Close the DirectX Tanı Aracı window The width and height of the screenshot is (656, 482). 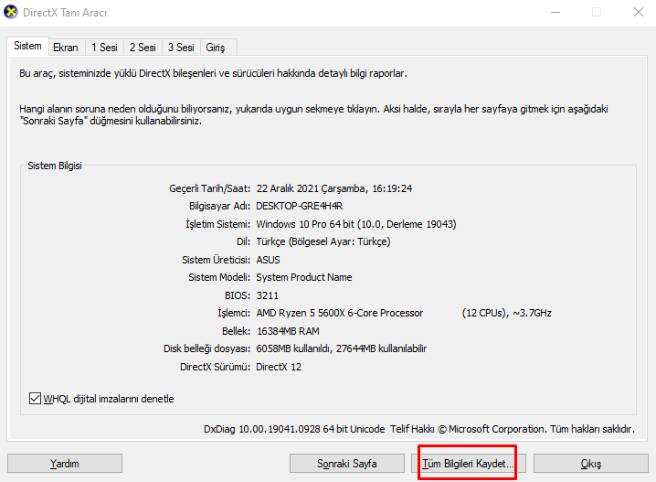tap(639, 12)
